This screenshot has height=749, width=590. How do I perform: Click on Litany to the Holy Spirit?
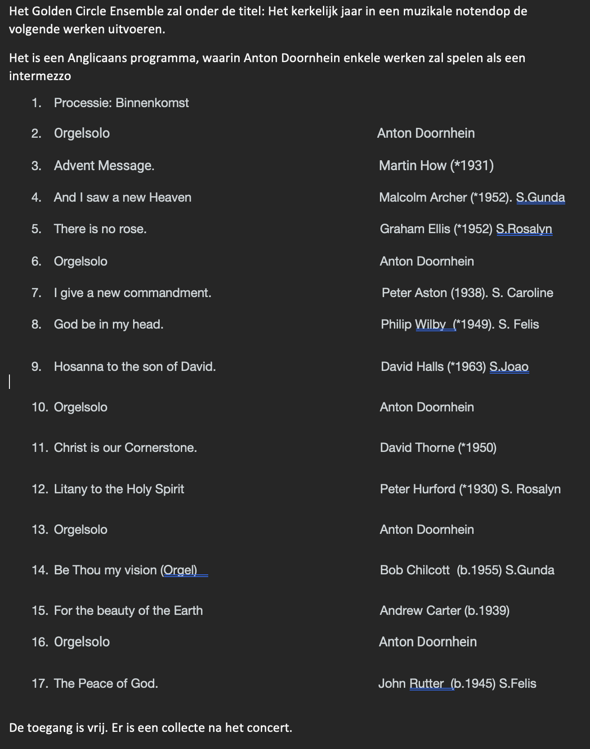[119, 489]
